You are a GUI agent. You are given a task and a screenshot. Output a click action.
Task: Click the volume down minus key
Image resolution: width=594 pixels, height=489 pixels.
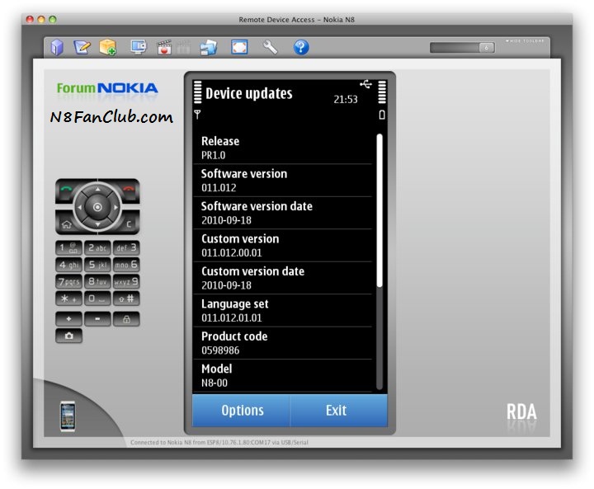(97, 319)
